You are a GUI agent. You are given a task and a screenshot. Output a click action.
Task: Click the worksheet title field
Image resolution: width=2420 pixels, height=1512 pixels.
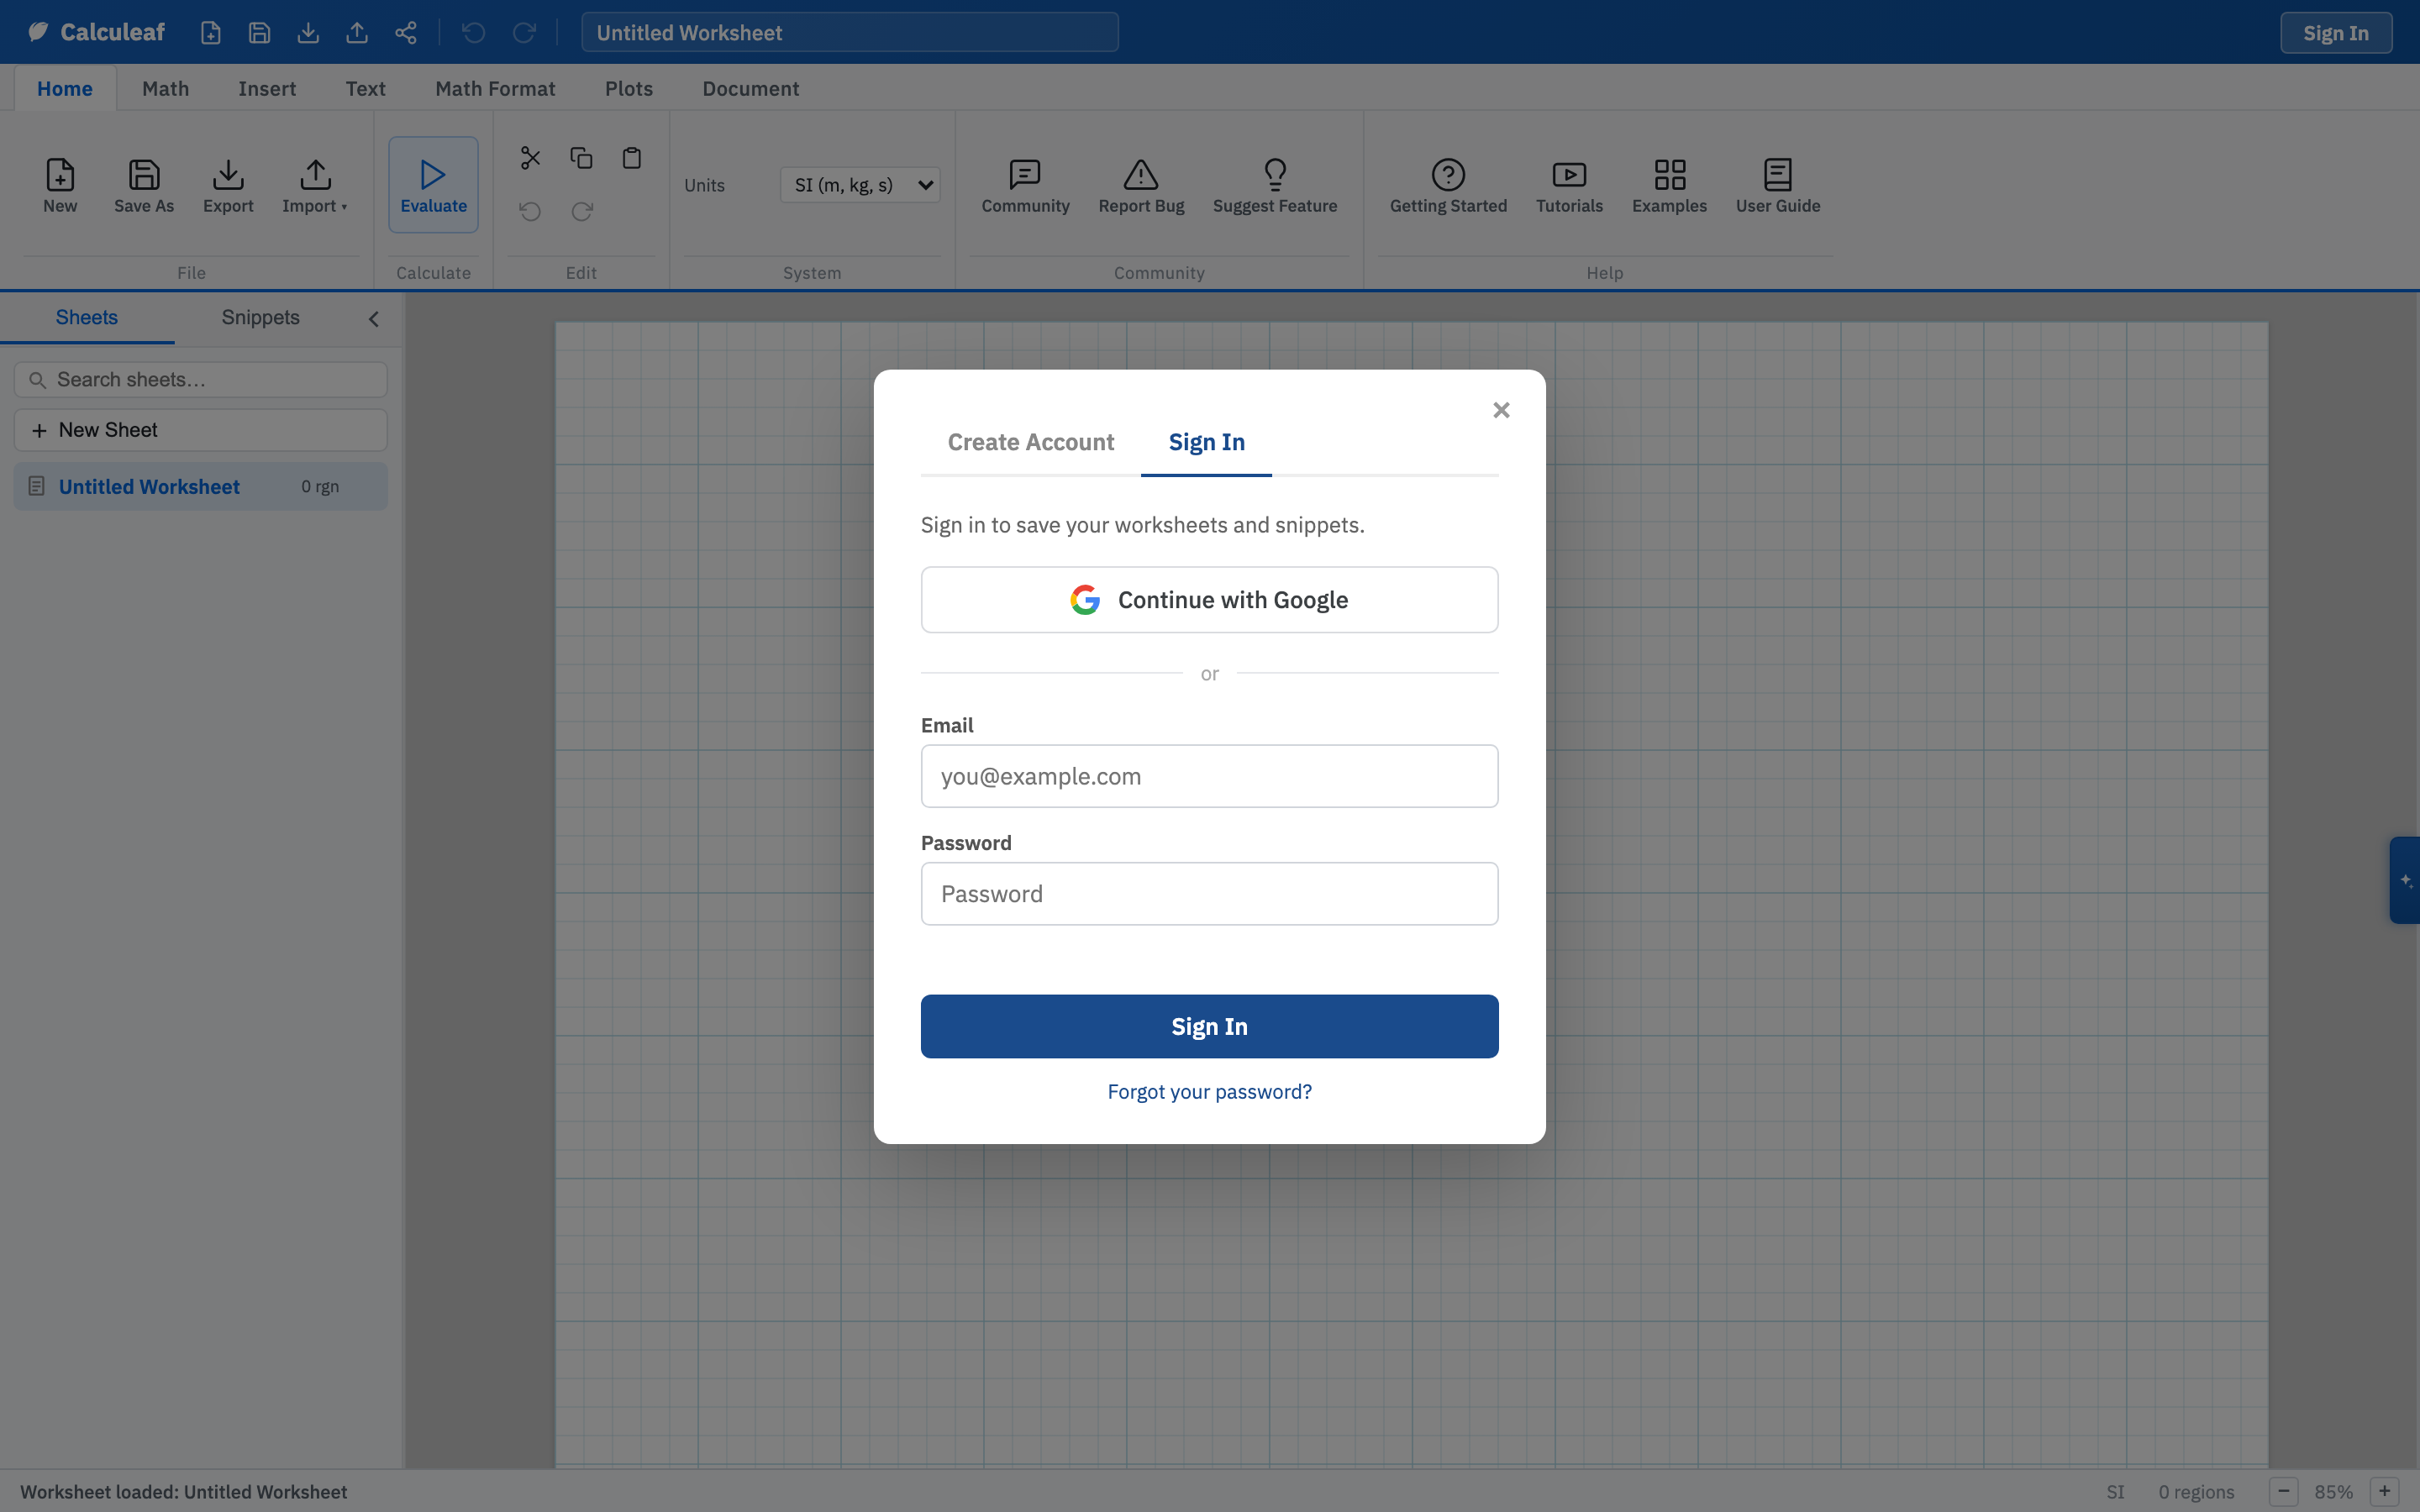[850, 33]
